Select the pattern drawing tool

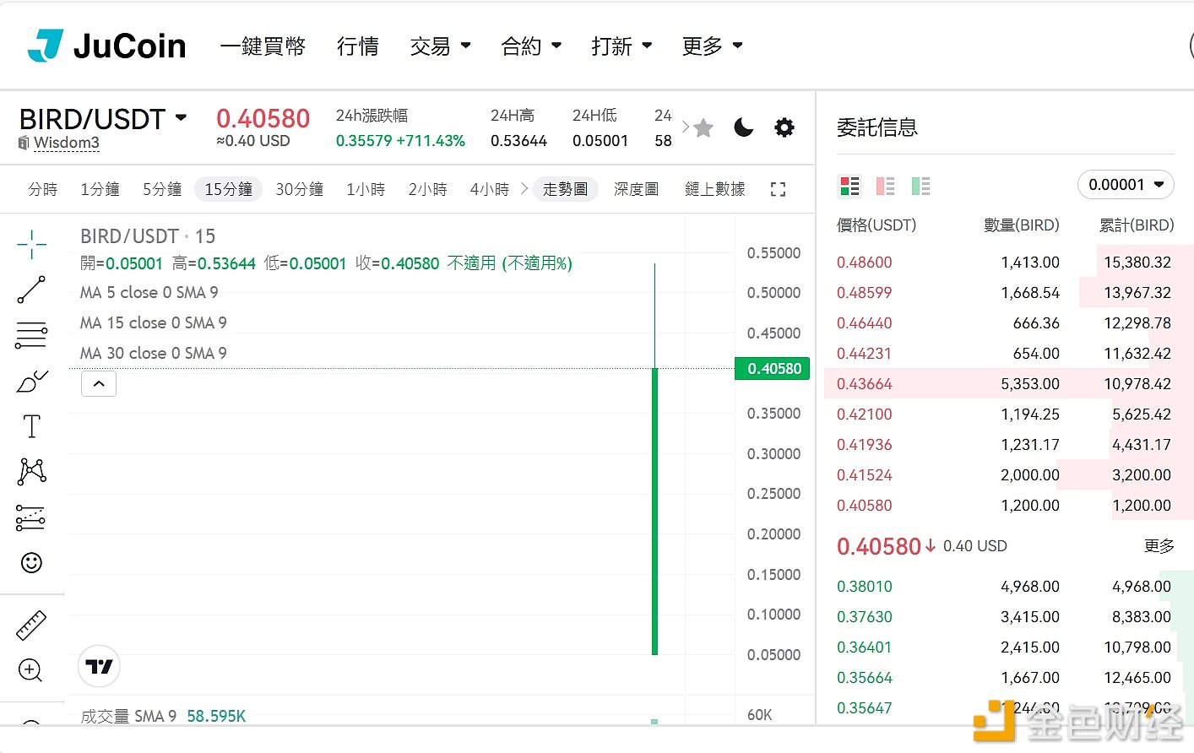[x=31, y=471]
